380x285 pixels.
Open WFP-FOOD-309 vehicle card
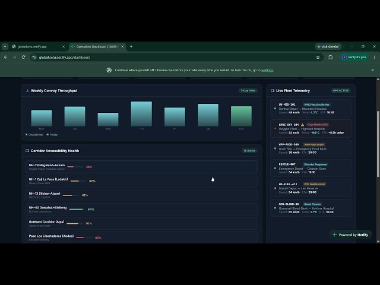(311, 148)
